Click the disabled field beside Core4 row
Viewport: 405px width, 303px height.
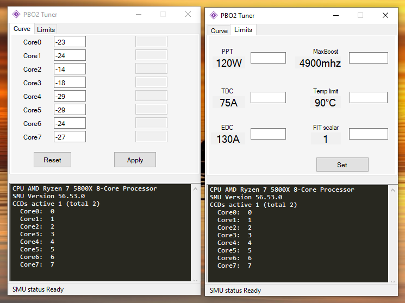[151, 96]
